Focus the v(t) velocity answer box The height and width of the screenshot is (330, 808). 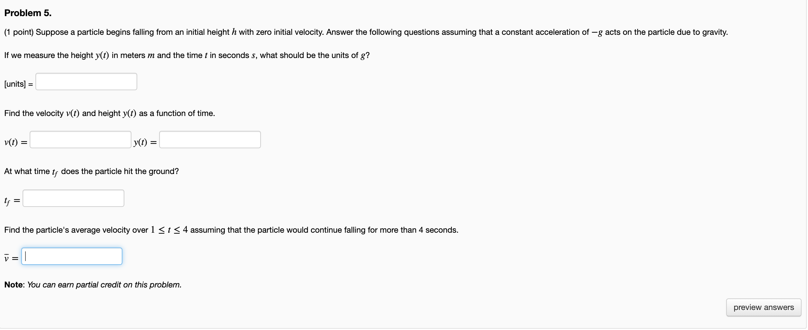pos(80,140)
